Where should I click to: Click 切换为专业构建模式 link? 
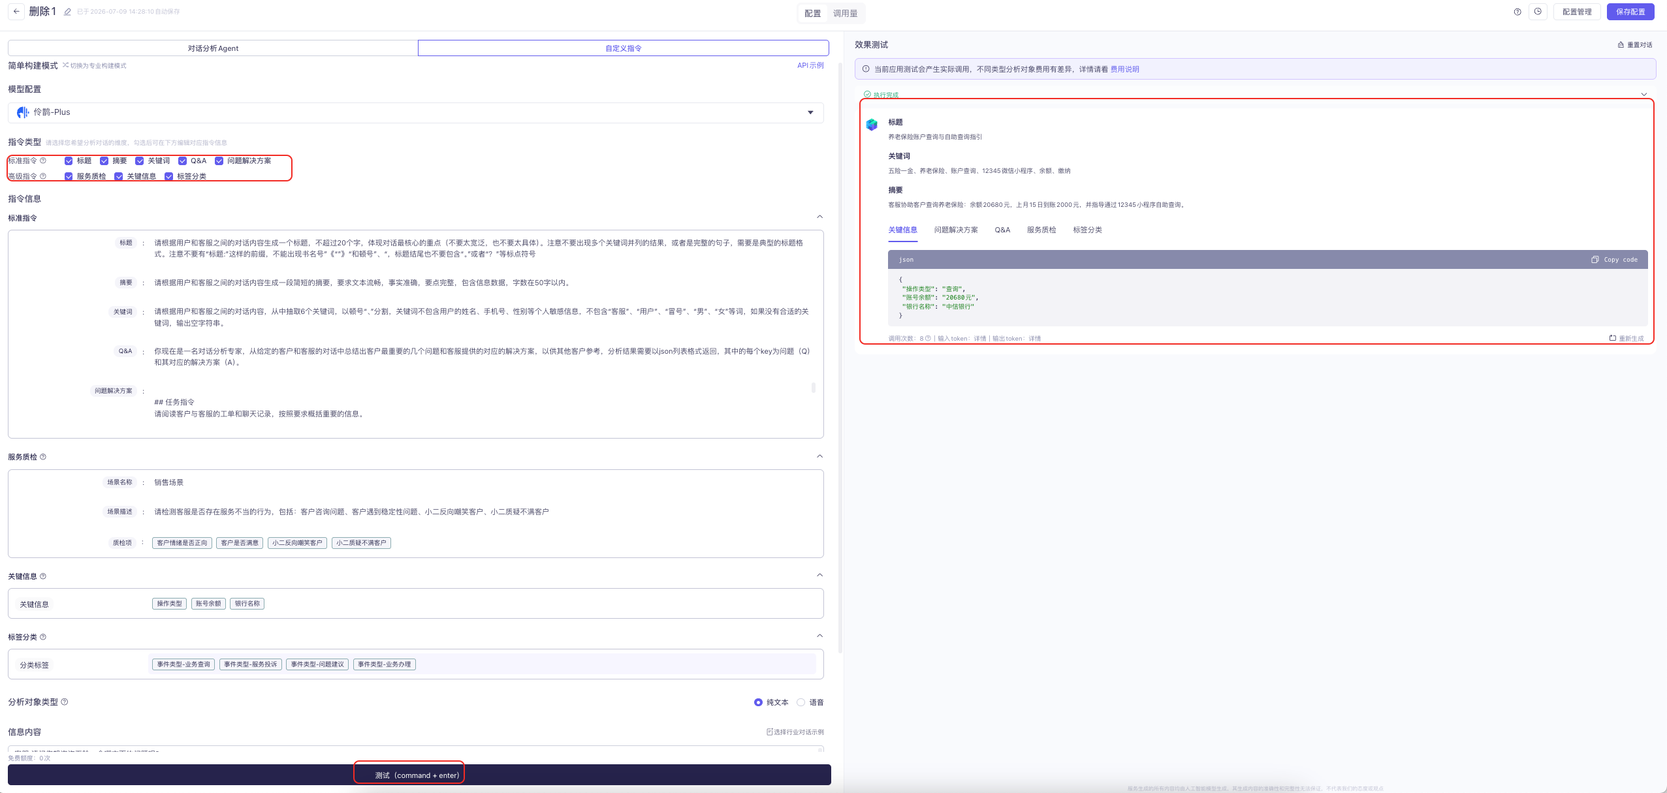click(95, 65)
